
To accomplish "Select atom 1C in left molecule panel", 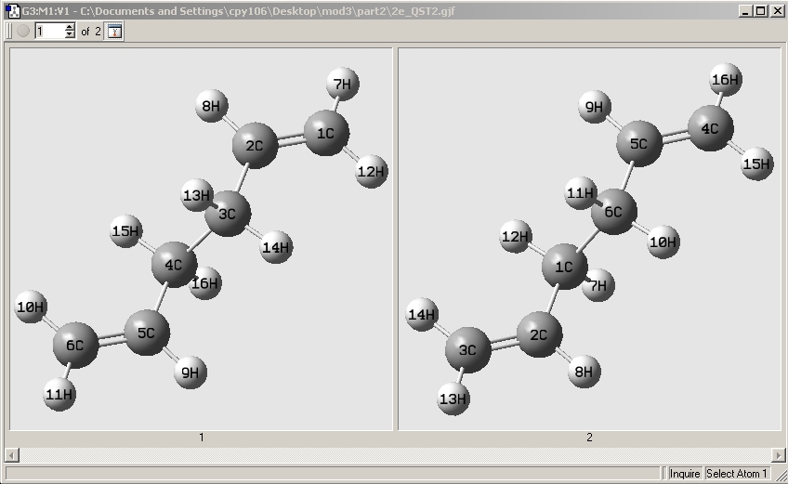I will click(x=326, y=133).
